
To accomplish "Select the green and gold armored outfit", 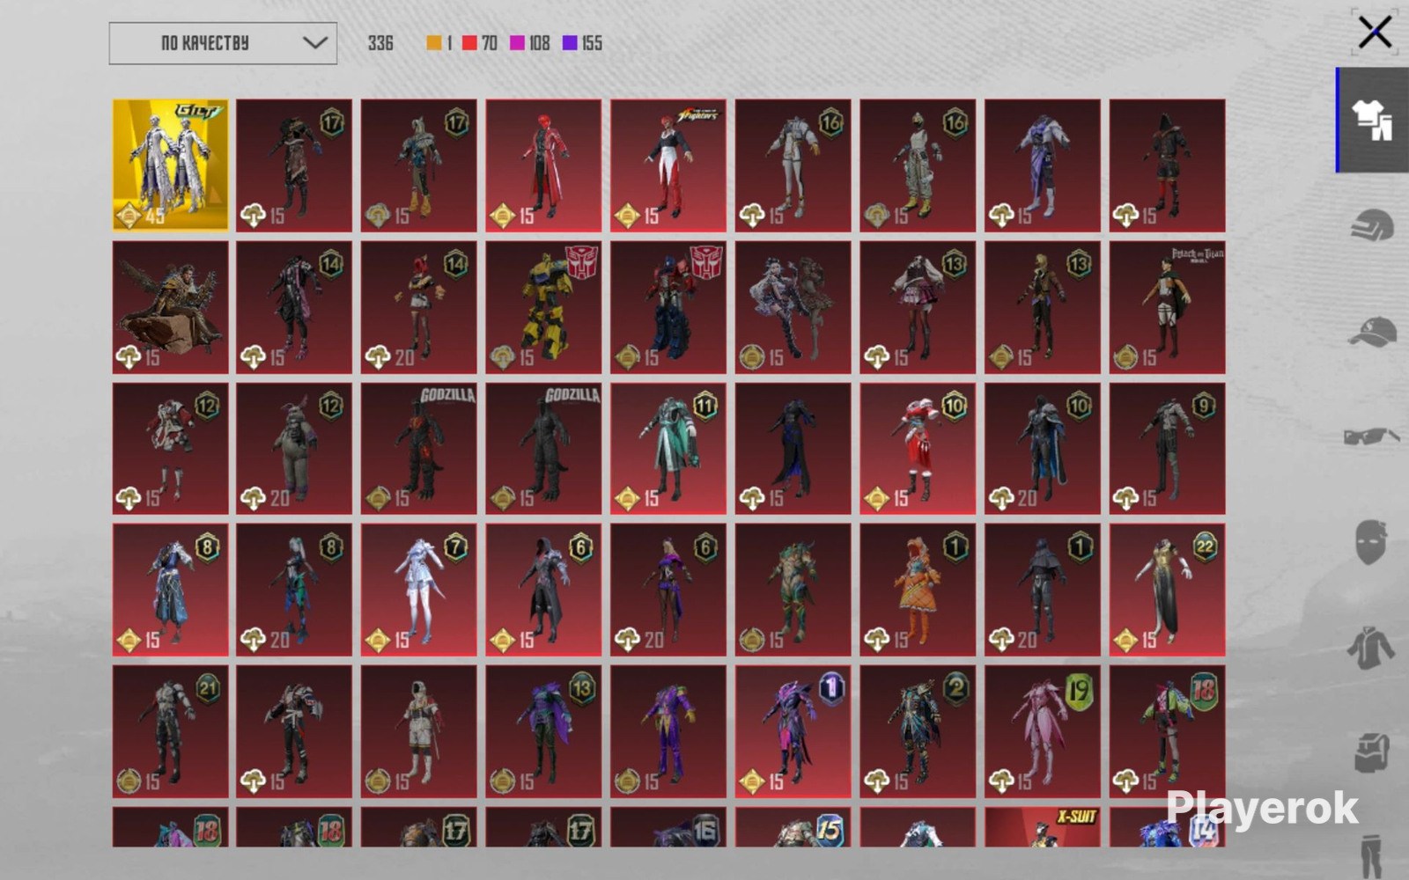I will 793,590.
